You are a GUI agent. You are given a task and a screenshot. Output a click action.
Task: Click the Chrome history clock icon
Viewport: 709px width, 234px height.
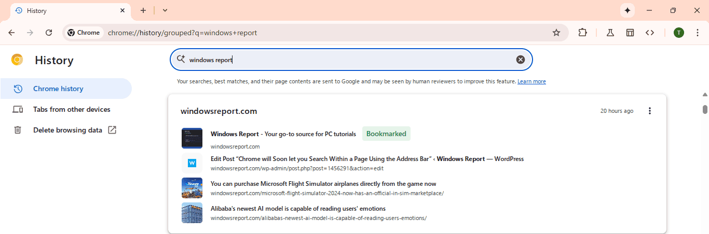click(18, 89)
